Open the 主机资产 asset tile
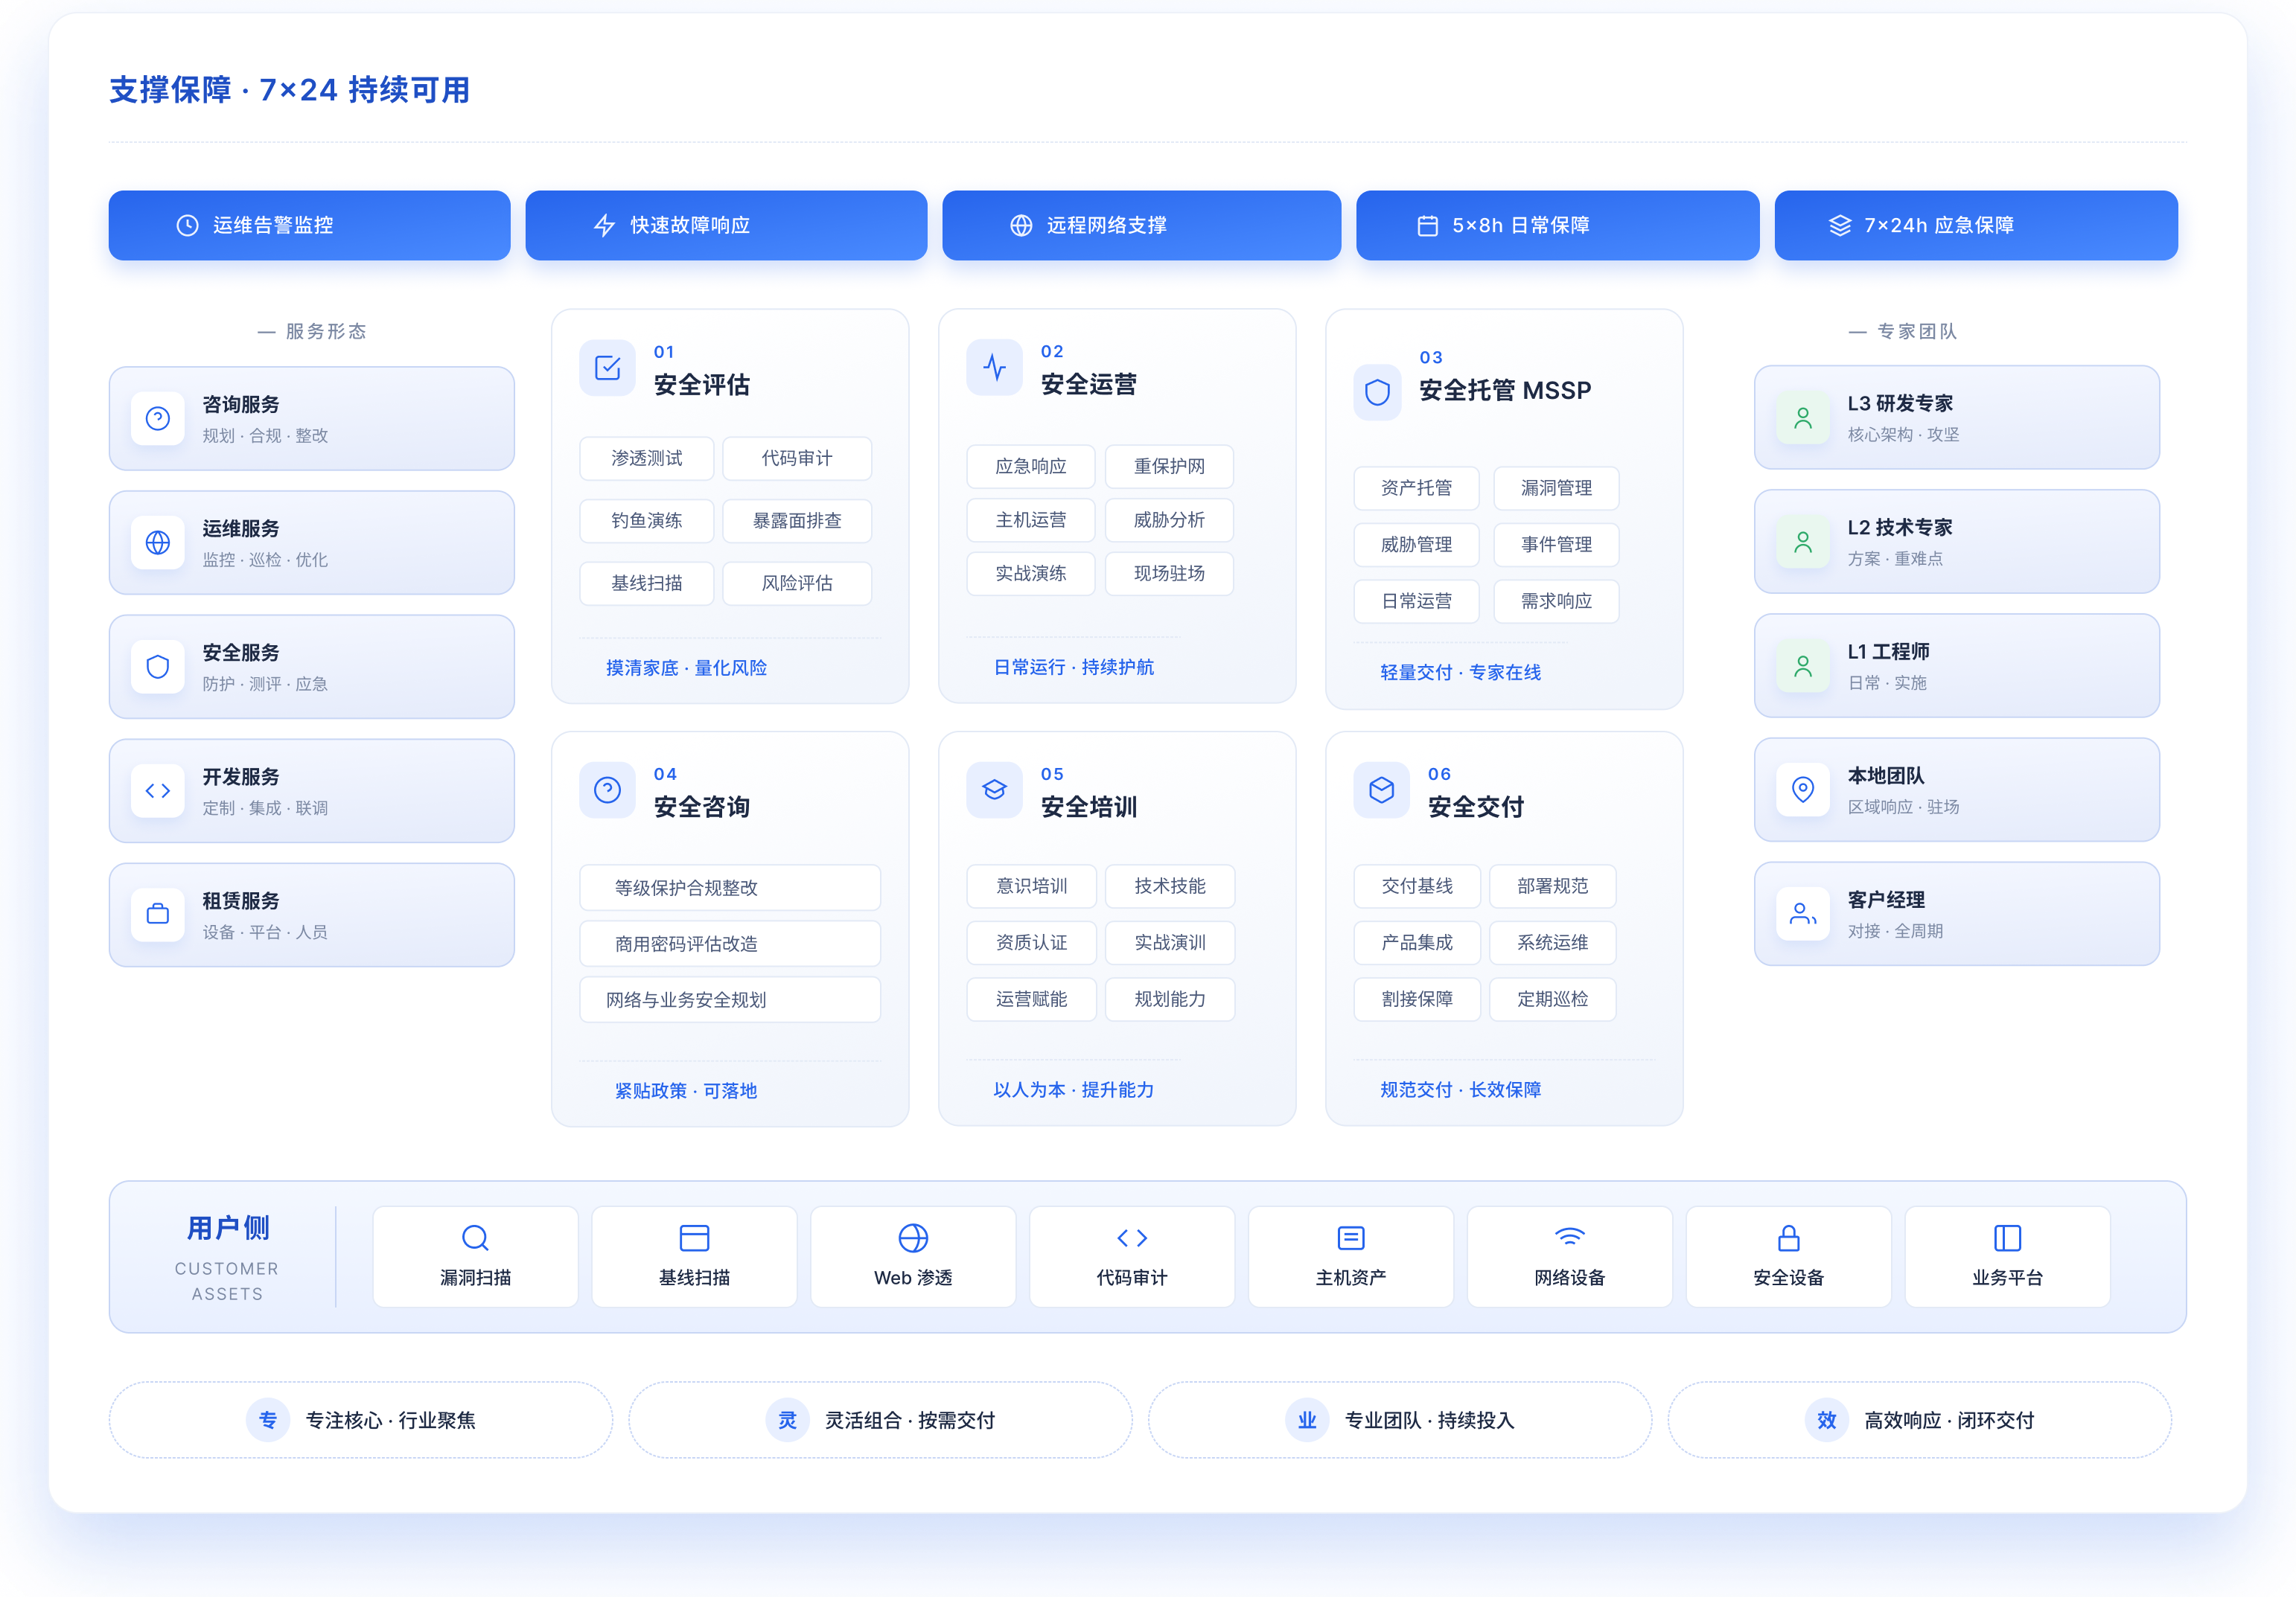This screenshot has width=2296, height=1597. [x=1351, y=1256]
